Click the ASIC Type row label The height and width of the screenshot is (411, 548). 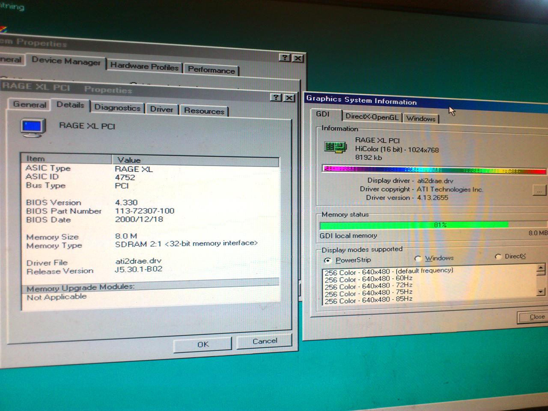point(48,168)
